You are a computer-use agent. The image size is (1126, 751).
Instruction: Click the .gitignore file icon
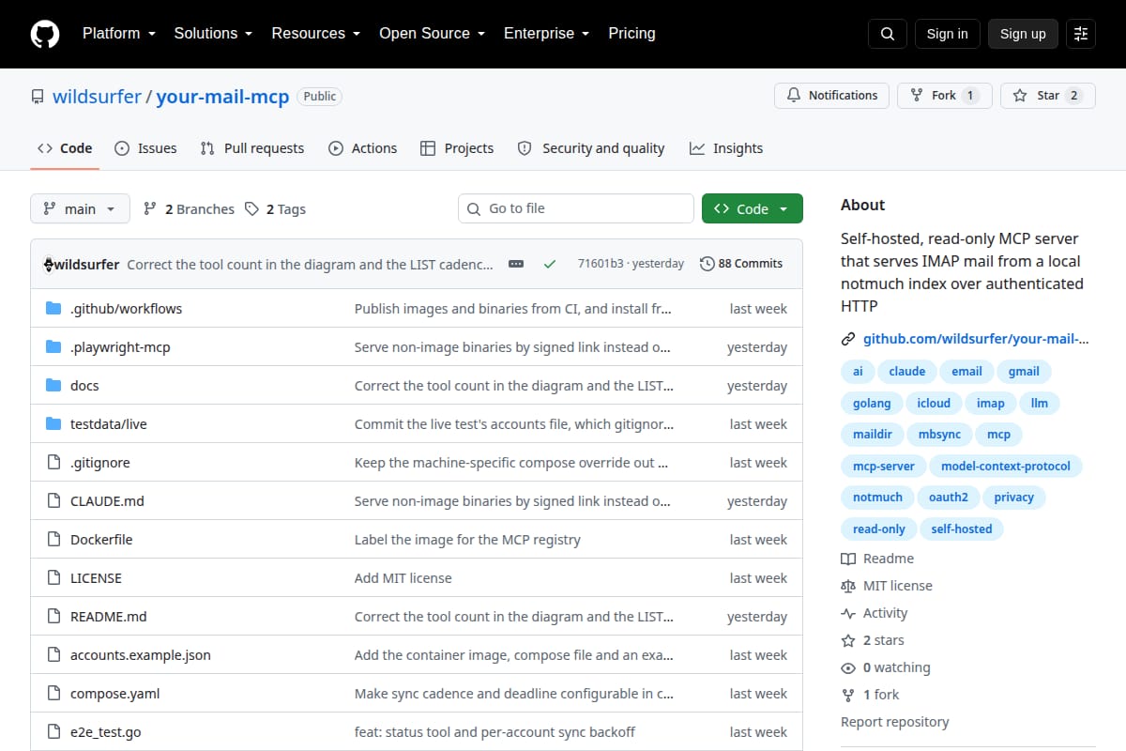pos(53,463)
